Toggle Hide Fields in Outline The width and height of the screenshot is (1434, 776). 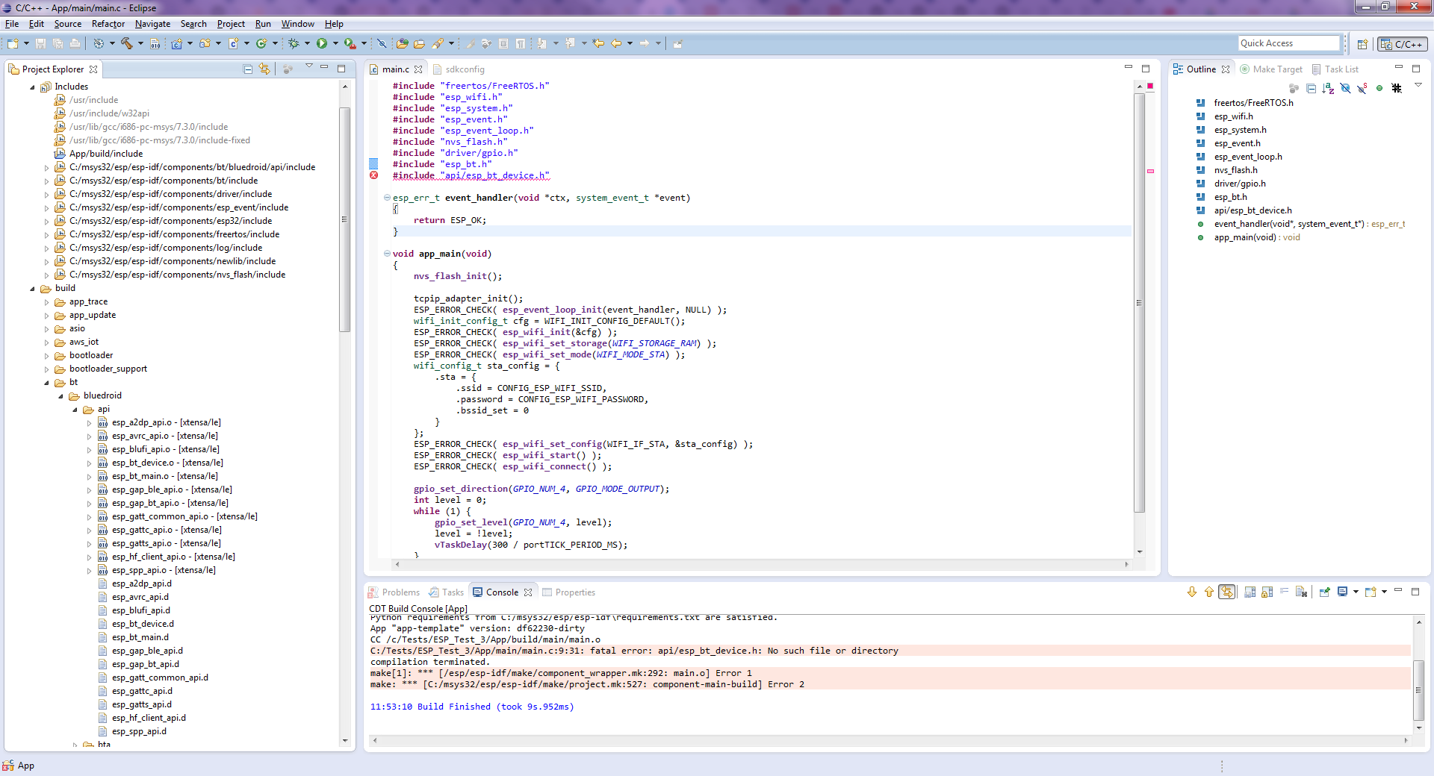[x=1345, y=88]
